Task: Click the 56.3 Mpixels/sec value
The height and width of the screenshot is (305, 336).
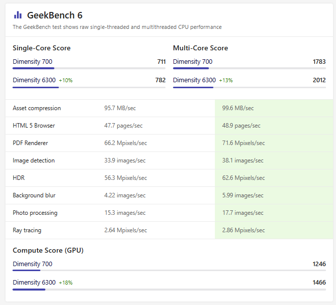Action: (x=126, y=178)
